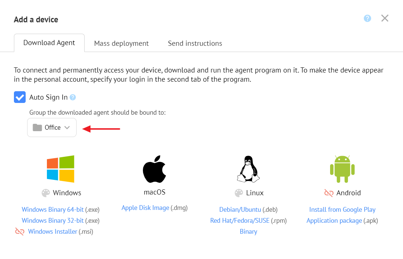Click the help icon beside Auto Sign In
Screen dimensions: 403x259
pos(73,97)
